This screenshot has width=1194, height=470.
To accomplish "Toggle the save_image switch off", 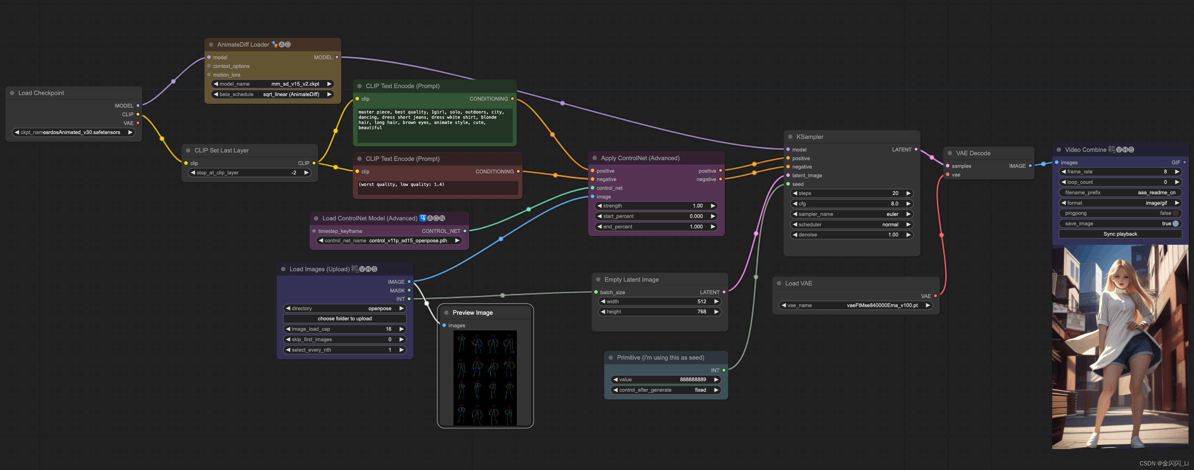I will [1175, 224].
